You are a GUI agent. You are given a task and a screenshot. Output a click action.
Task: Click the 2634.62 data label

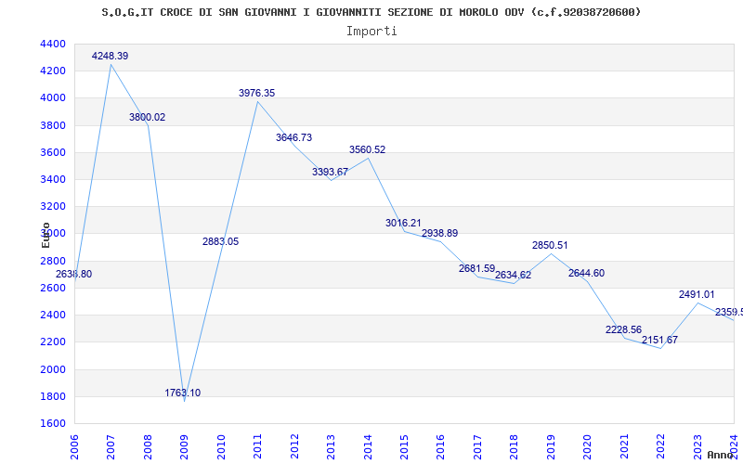click(514, 275)
